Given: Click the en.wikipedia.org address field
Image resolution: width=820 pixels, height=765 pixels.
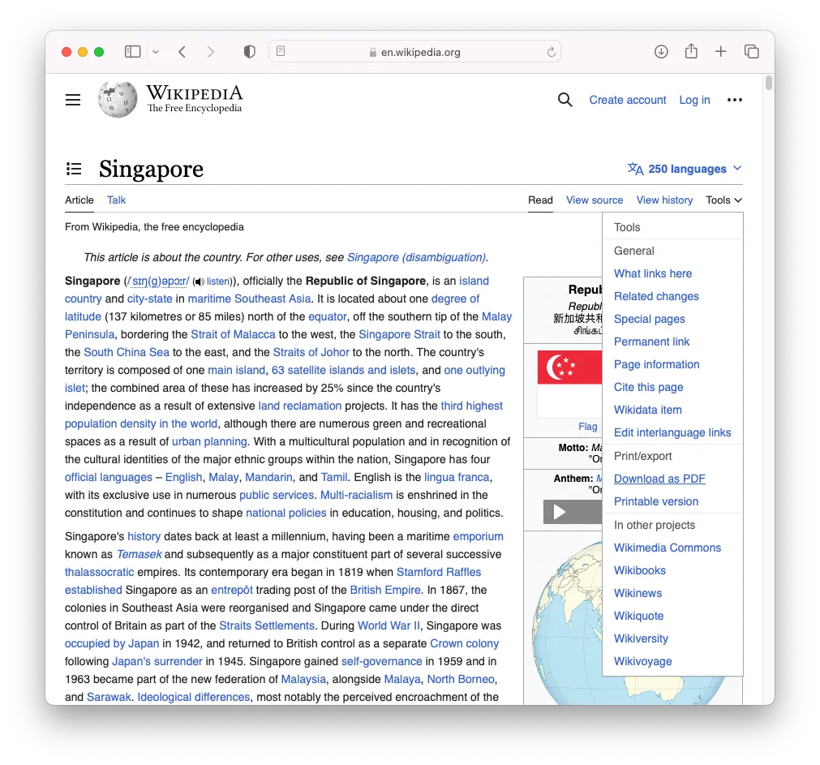Looking at the screenshot, I should [414, 52].
